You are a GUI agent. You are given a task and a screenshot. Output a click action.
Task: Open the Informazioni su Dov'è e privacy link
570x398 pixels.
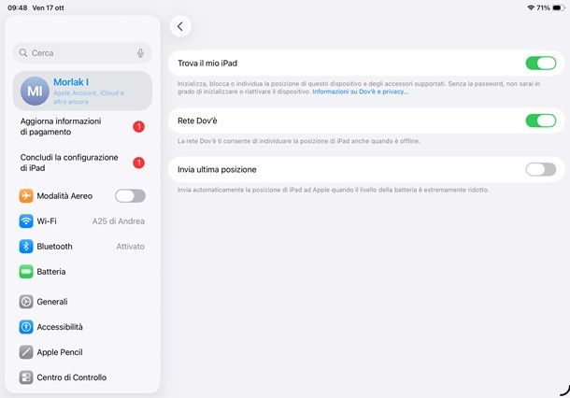[360, 92]
